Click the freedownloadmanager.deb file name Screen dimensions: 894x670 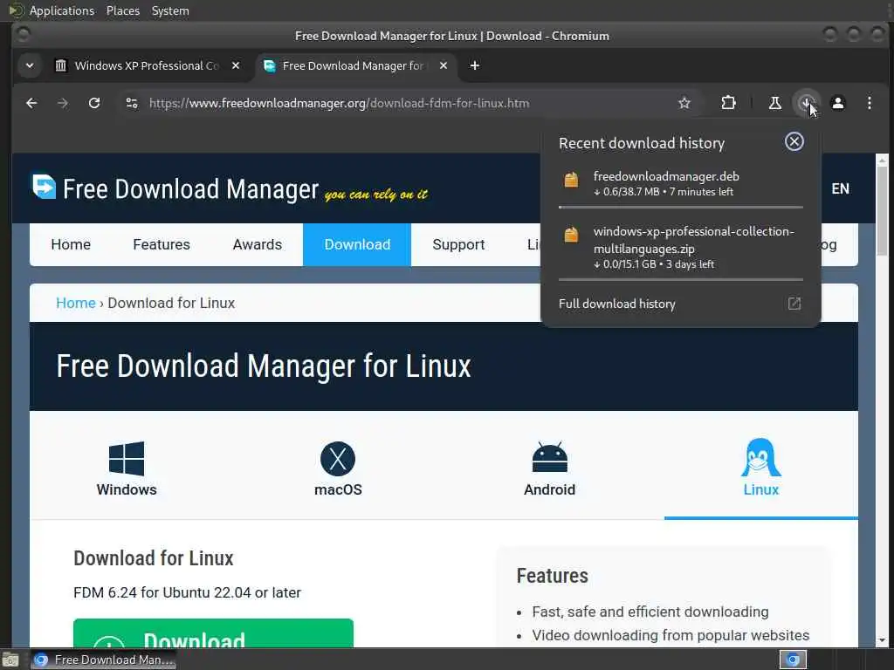[666, 176]
